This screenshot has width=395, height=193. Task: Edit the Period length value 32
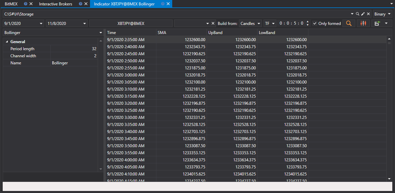(x=74, y=49)
